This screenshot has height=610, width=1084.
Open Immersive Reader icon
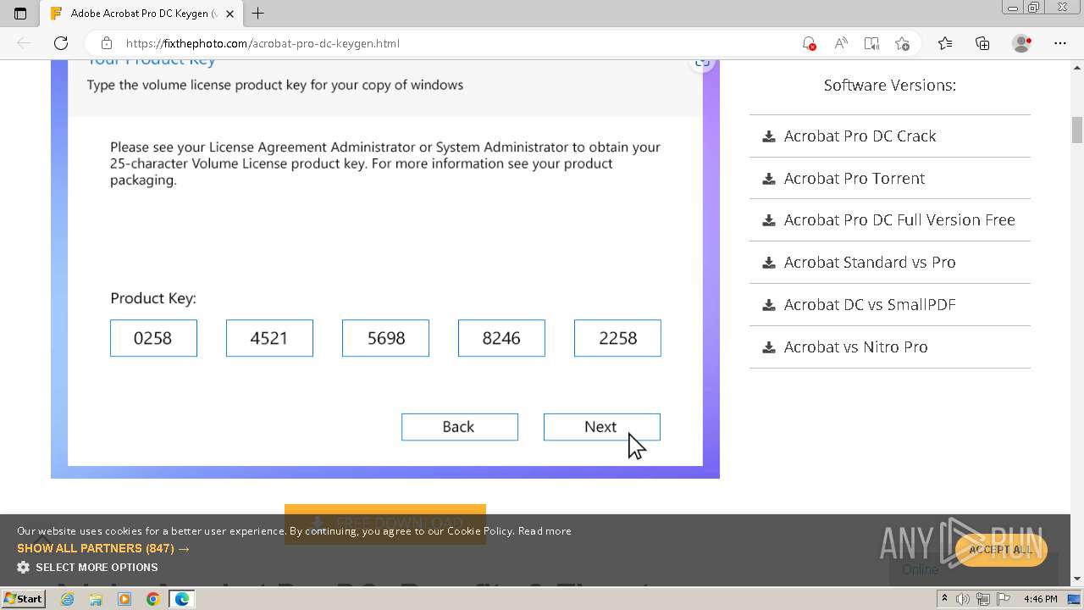pos(871,43)
